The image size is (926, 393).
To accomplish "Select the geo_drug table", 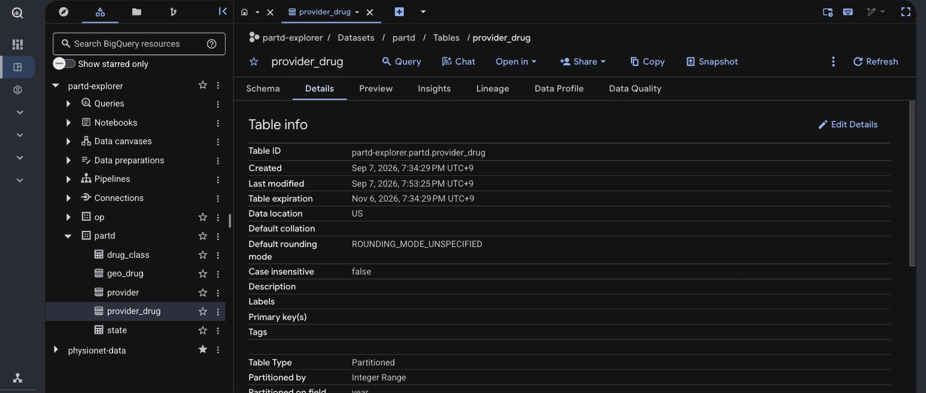I will click(x=125, y=273).
